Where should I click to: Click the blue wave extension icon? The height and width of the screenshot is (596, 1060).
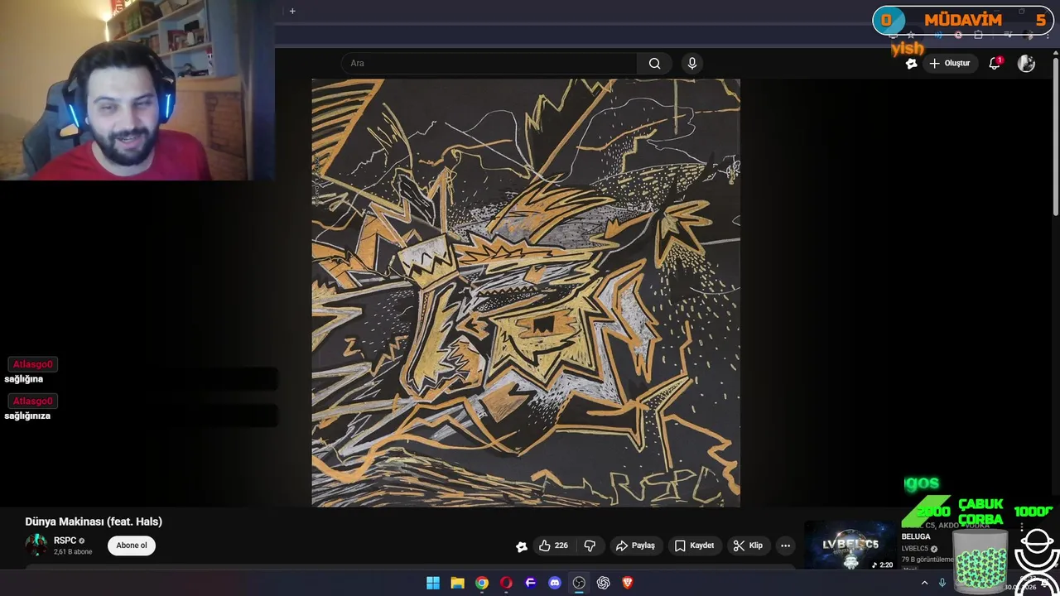click(938, 36)
